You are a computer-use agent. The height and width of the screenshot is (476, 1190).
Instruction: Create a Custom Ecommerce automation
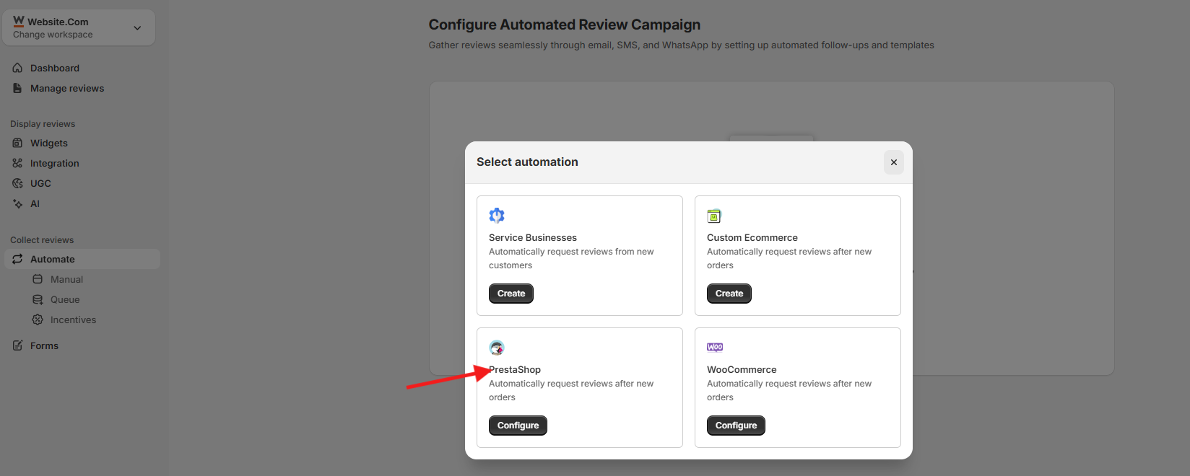[x=729, y=294]
